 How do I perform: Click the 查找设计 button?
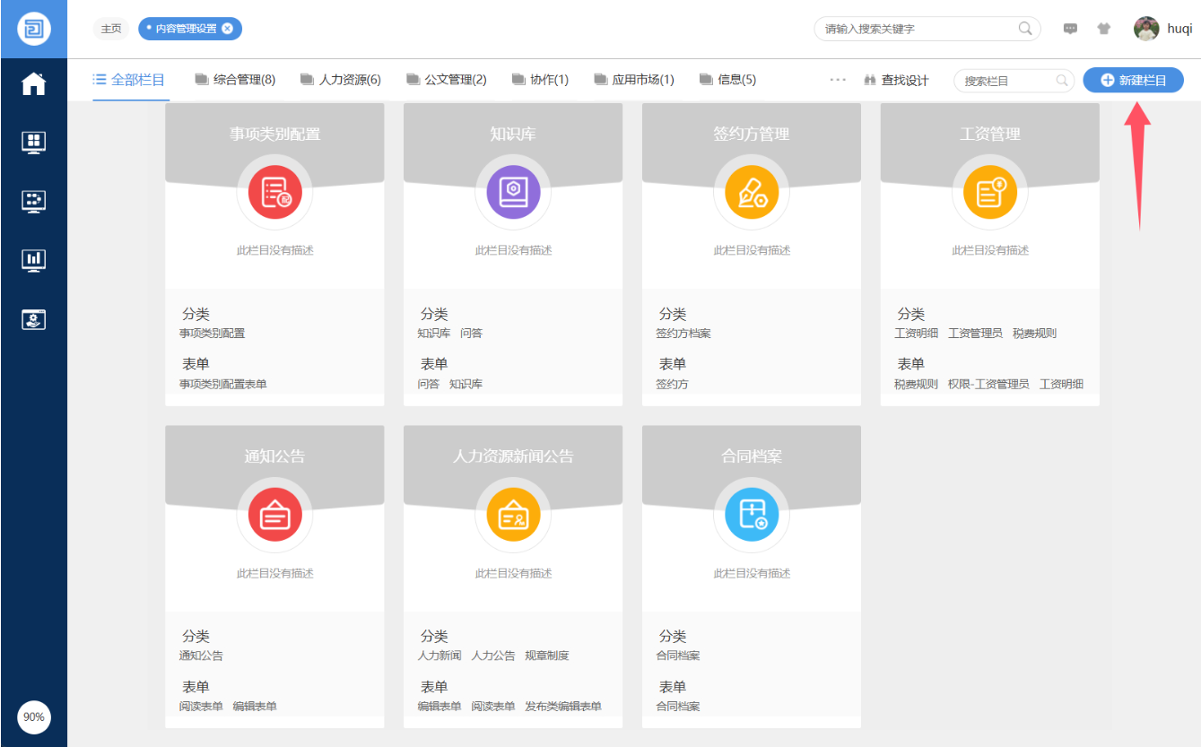click(x=895, y=80)
